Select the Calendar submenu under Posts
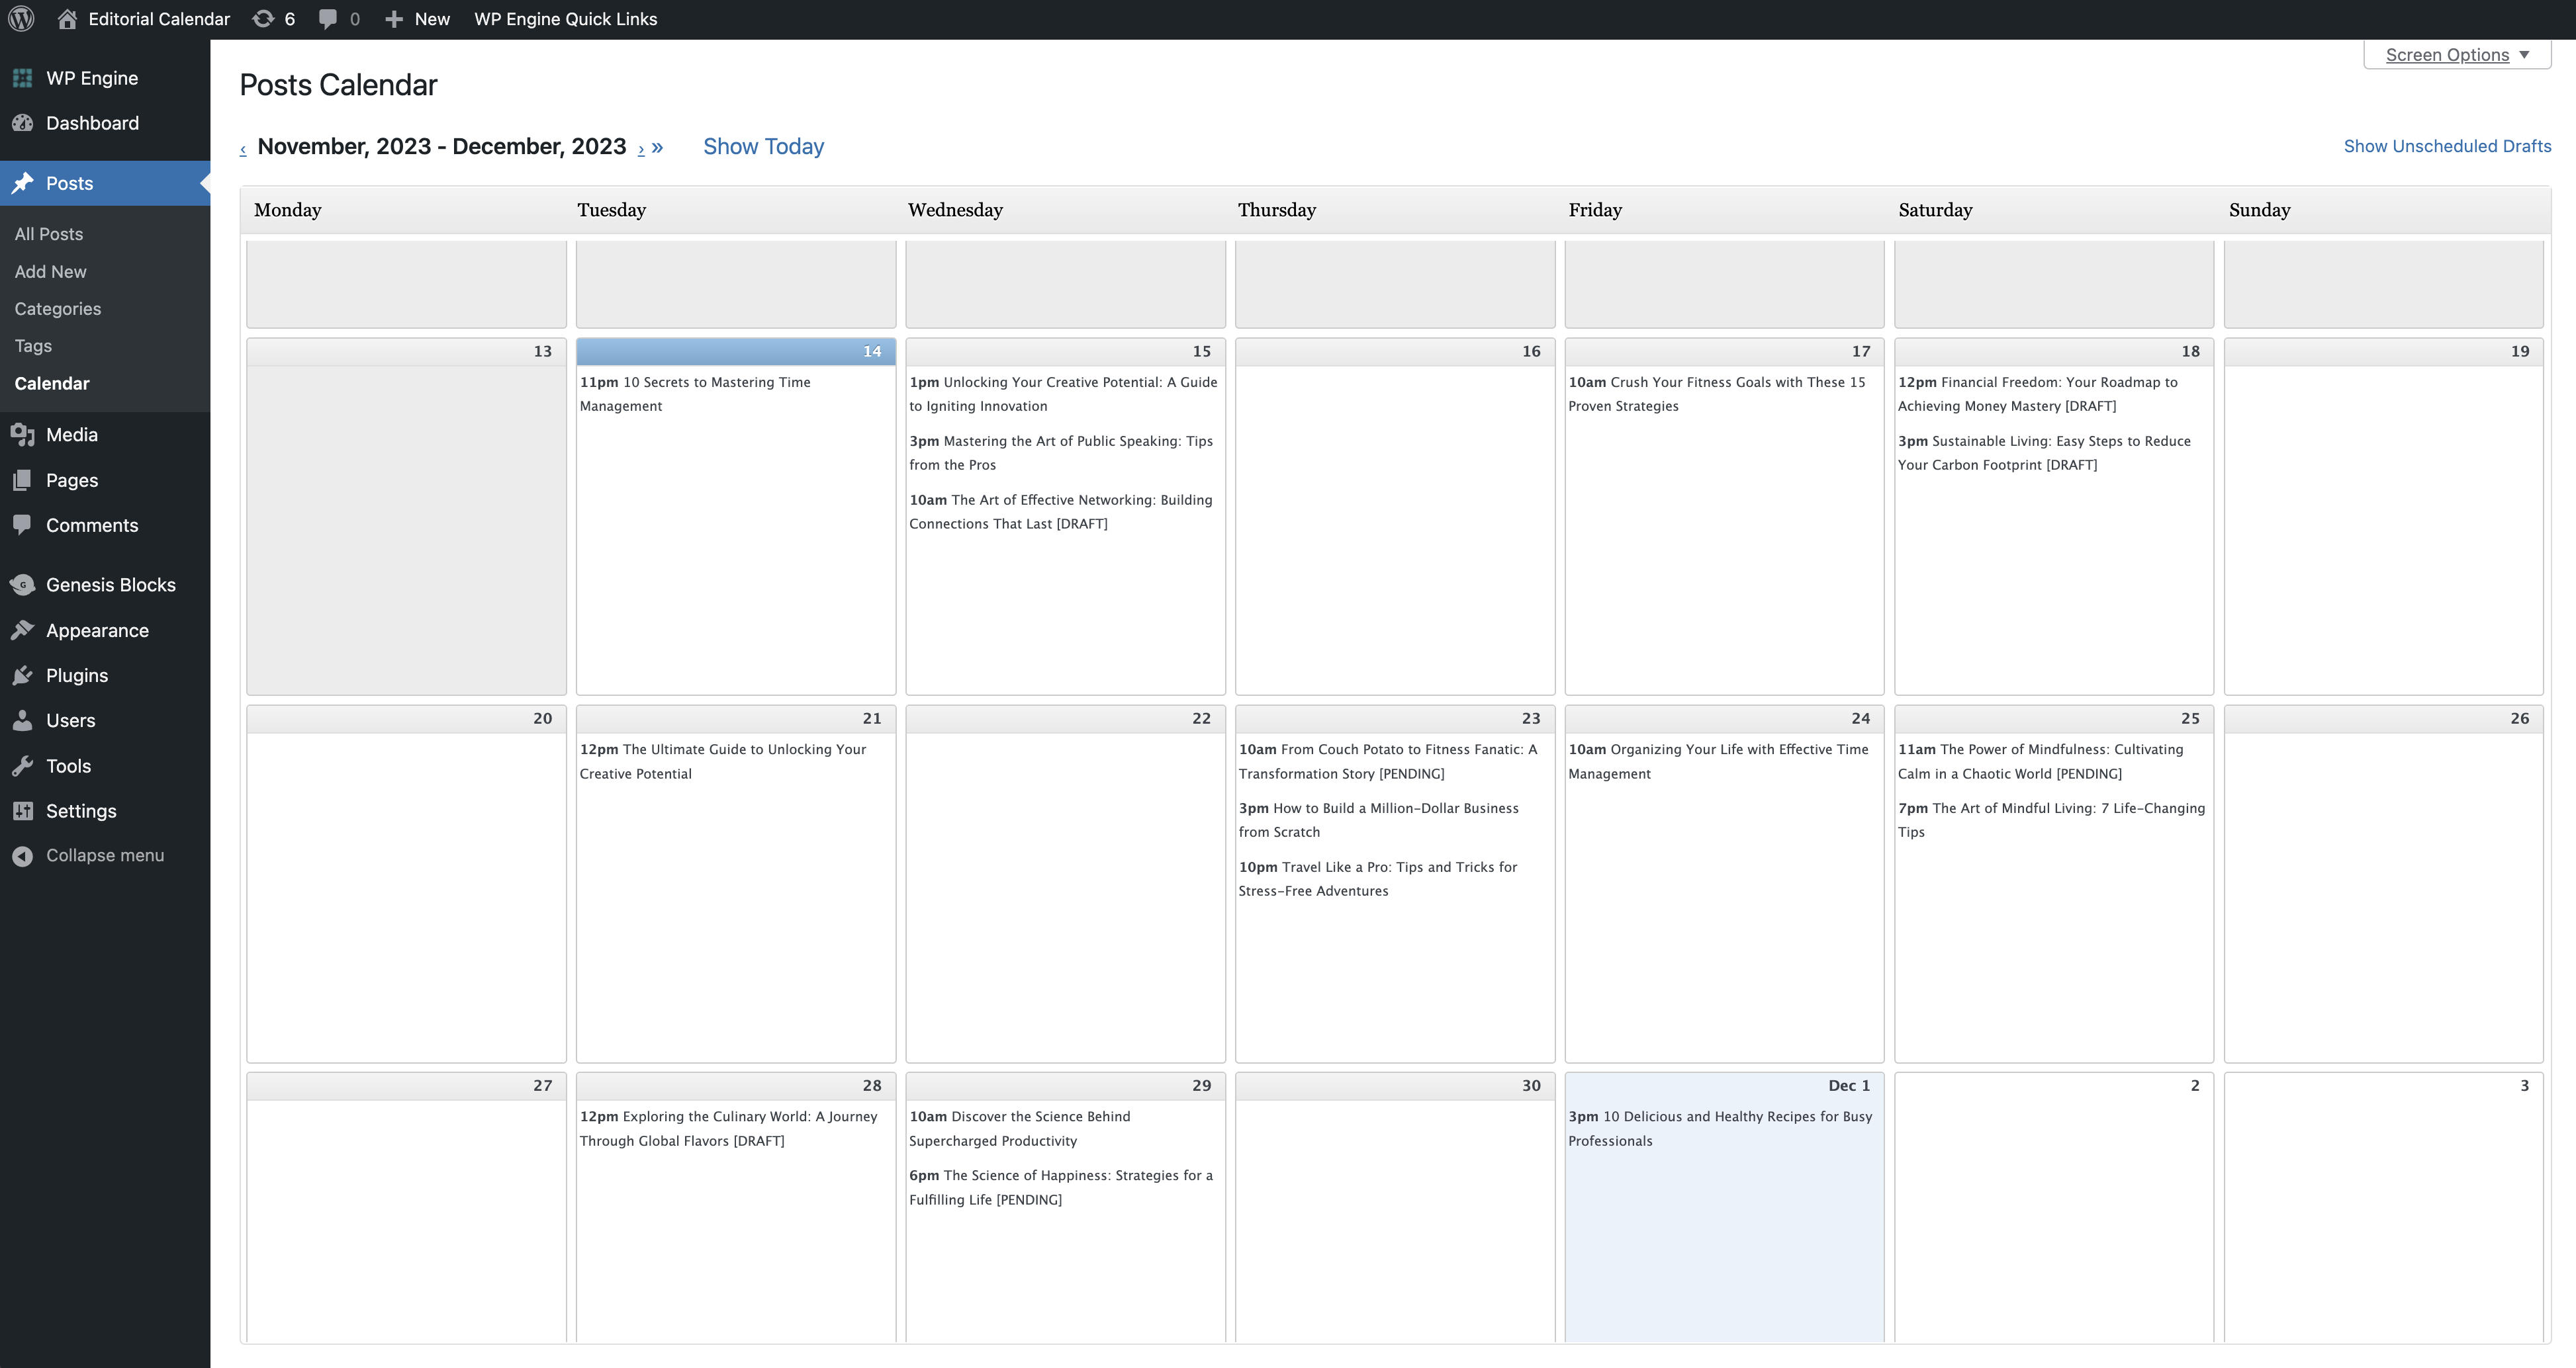 point(52,383)
